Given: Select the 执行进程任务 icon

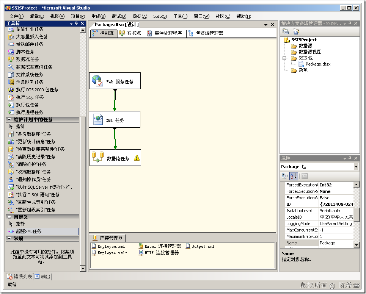Looking at the screenshot, I should 11,113.
